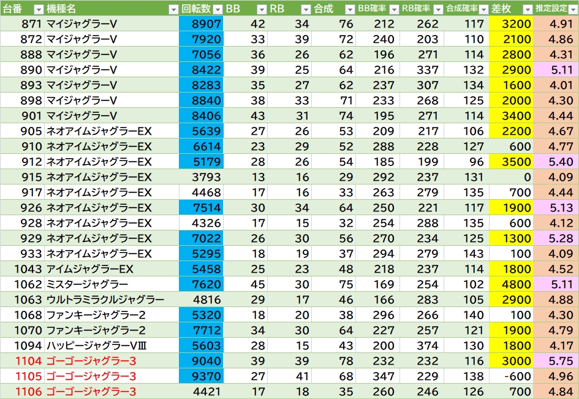Select machine number 901 cell
This screenshot has height=399, width=579.
tap(23, 116)
